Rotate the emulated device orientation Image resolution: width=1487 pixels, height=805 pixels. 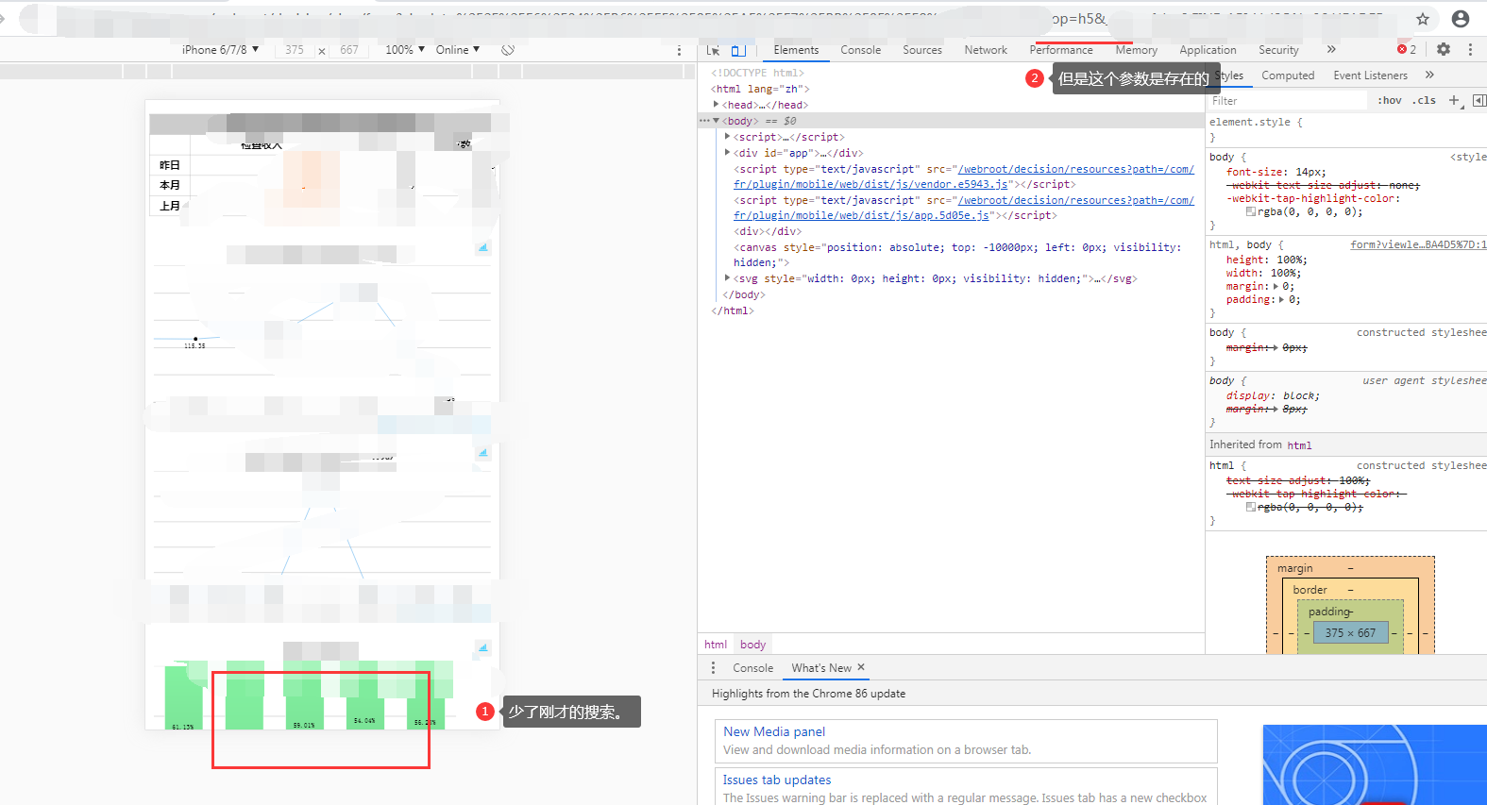[x=508, y=50]
